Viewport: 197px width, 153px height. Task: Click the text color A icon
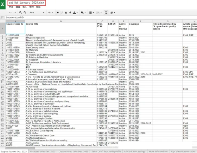tap(74, 13)
